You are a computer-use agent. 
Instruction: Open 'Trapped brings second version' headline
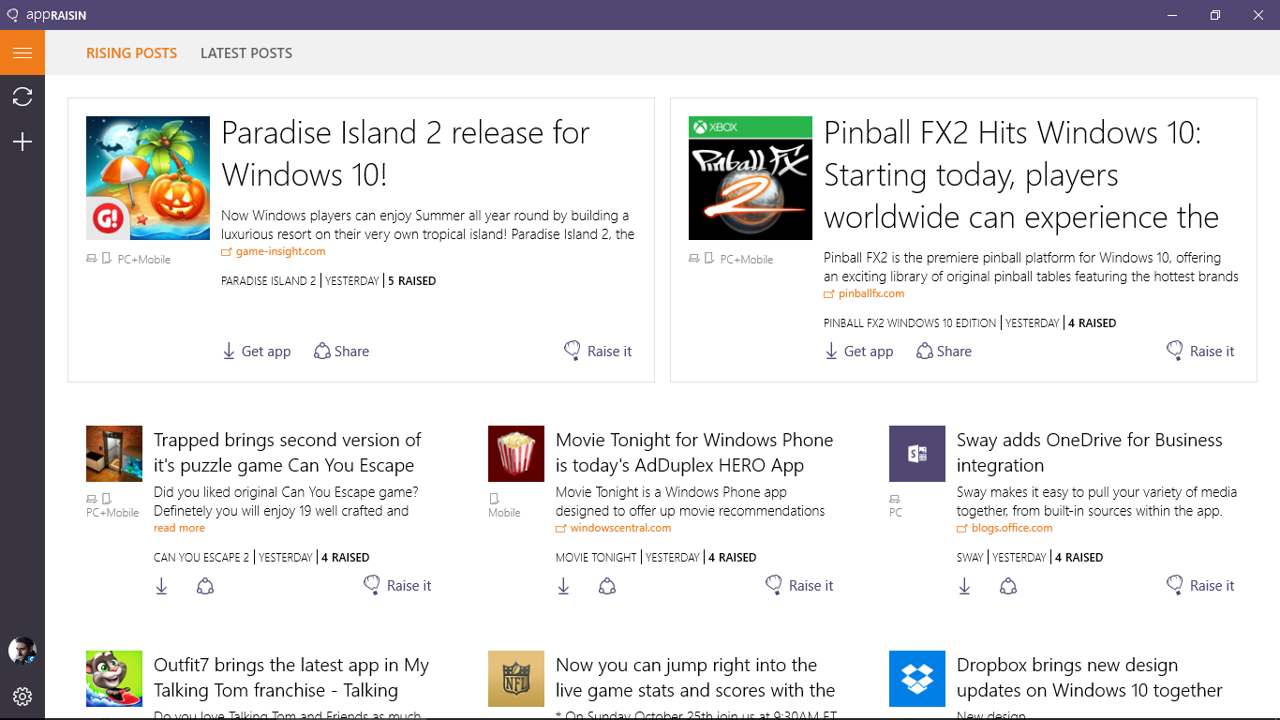(288, 453)
